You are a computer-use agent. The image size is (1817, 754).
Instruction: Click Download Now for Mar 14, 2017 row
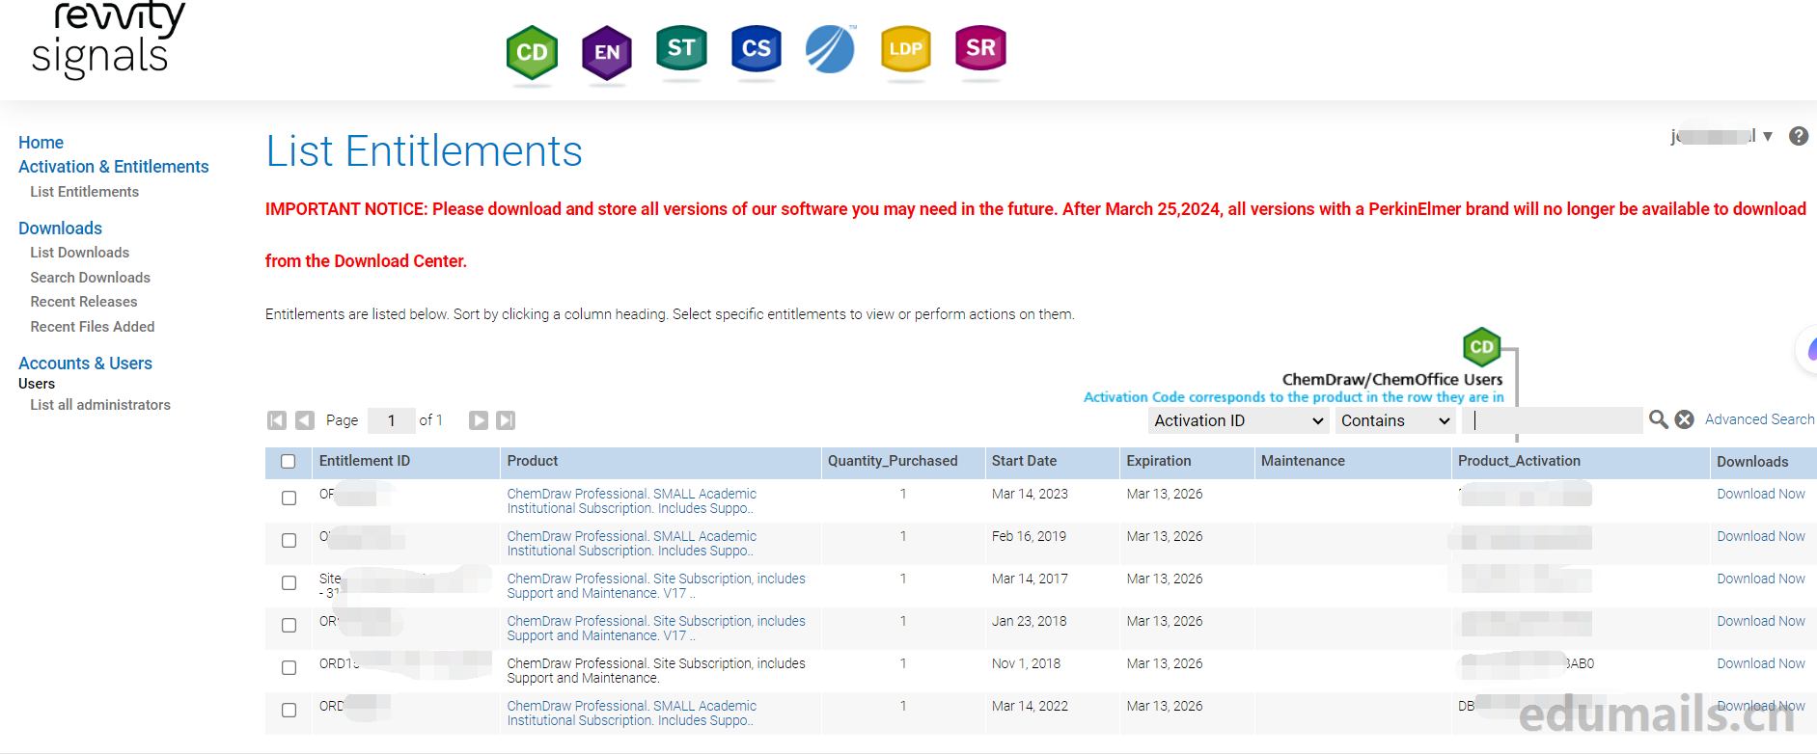click(x=1761, y=579)
